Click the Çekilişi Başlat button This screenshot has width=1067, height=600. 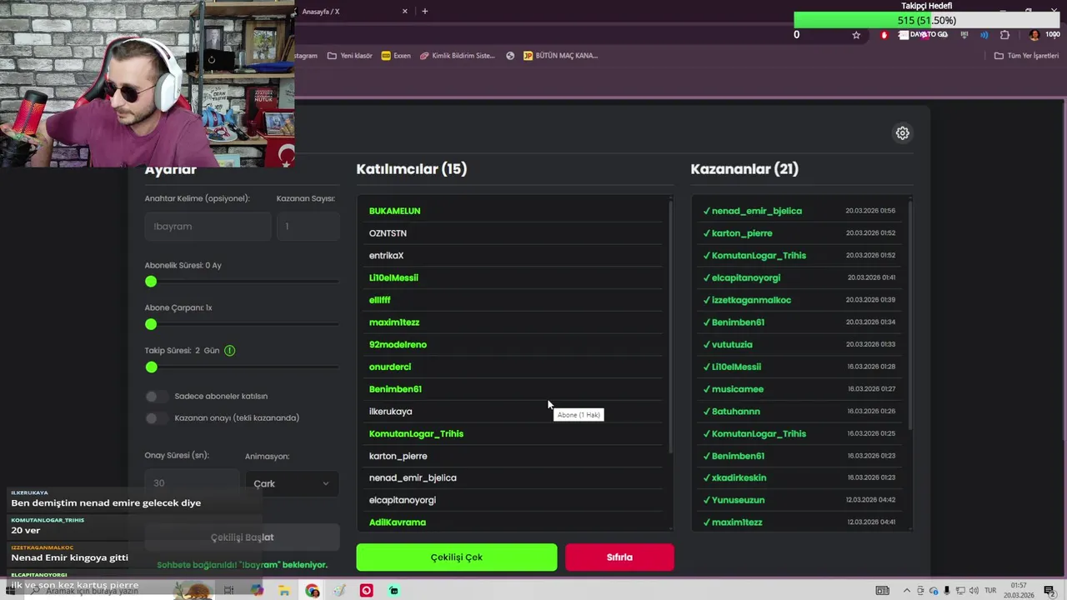[x=242, y=537]
